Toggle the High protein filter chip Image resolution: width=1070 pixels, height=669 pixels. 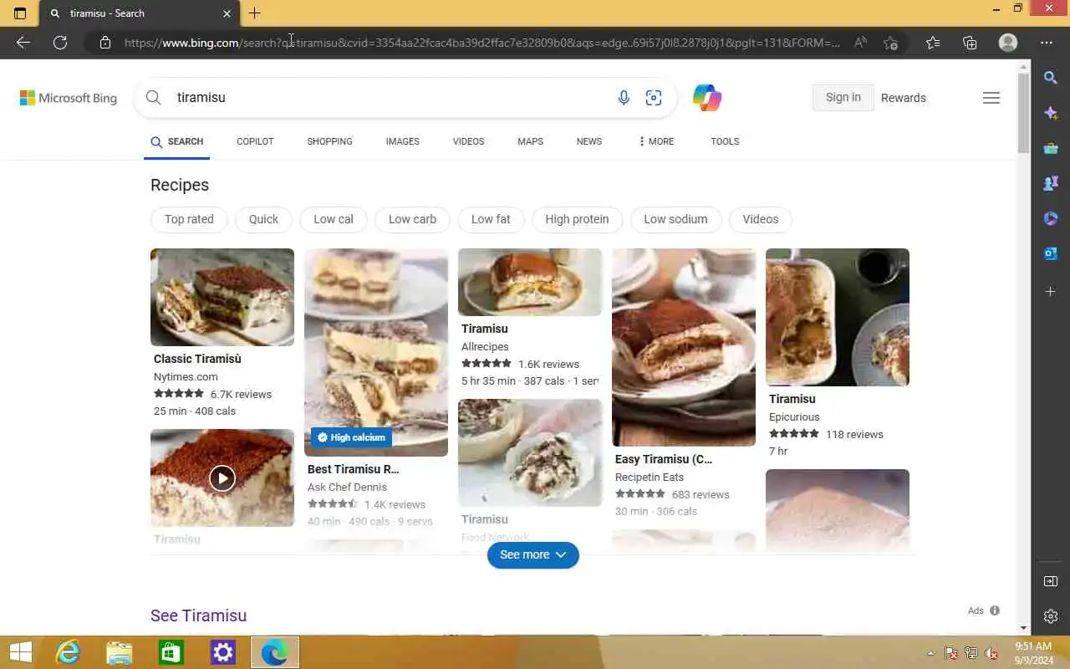[577, 219]
